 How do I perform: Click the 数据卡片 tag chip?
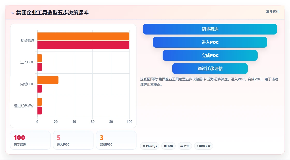204,146
